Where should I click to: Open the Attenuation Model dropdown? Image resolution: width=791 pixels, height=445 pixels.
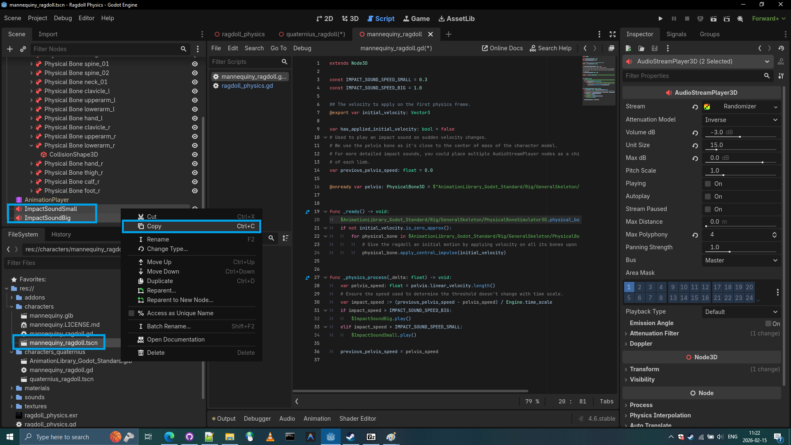pyautogui.click(x=741, y=120)
